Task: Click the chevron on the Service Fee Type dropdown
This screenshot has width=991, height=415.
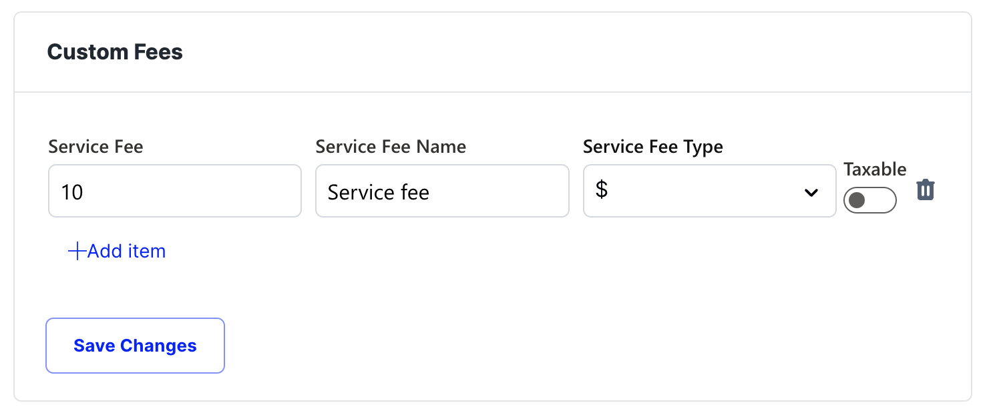Action: pyautogui.click(x=812, y=192)
